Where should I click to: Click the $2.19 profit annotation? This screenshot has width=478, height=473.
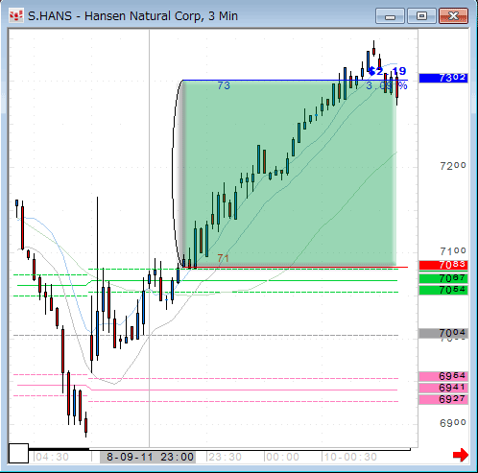click(x=388, y=71)
